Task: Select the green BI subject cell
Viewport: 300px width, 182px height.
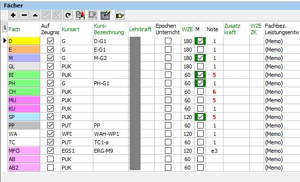Action: [24, 75]
